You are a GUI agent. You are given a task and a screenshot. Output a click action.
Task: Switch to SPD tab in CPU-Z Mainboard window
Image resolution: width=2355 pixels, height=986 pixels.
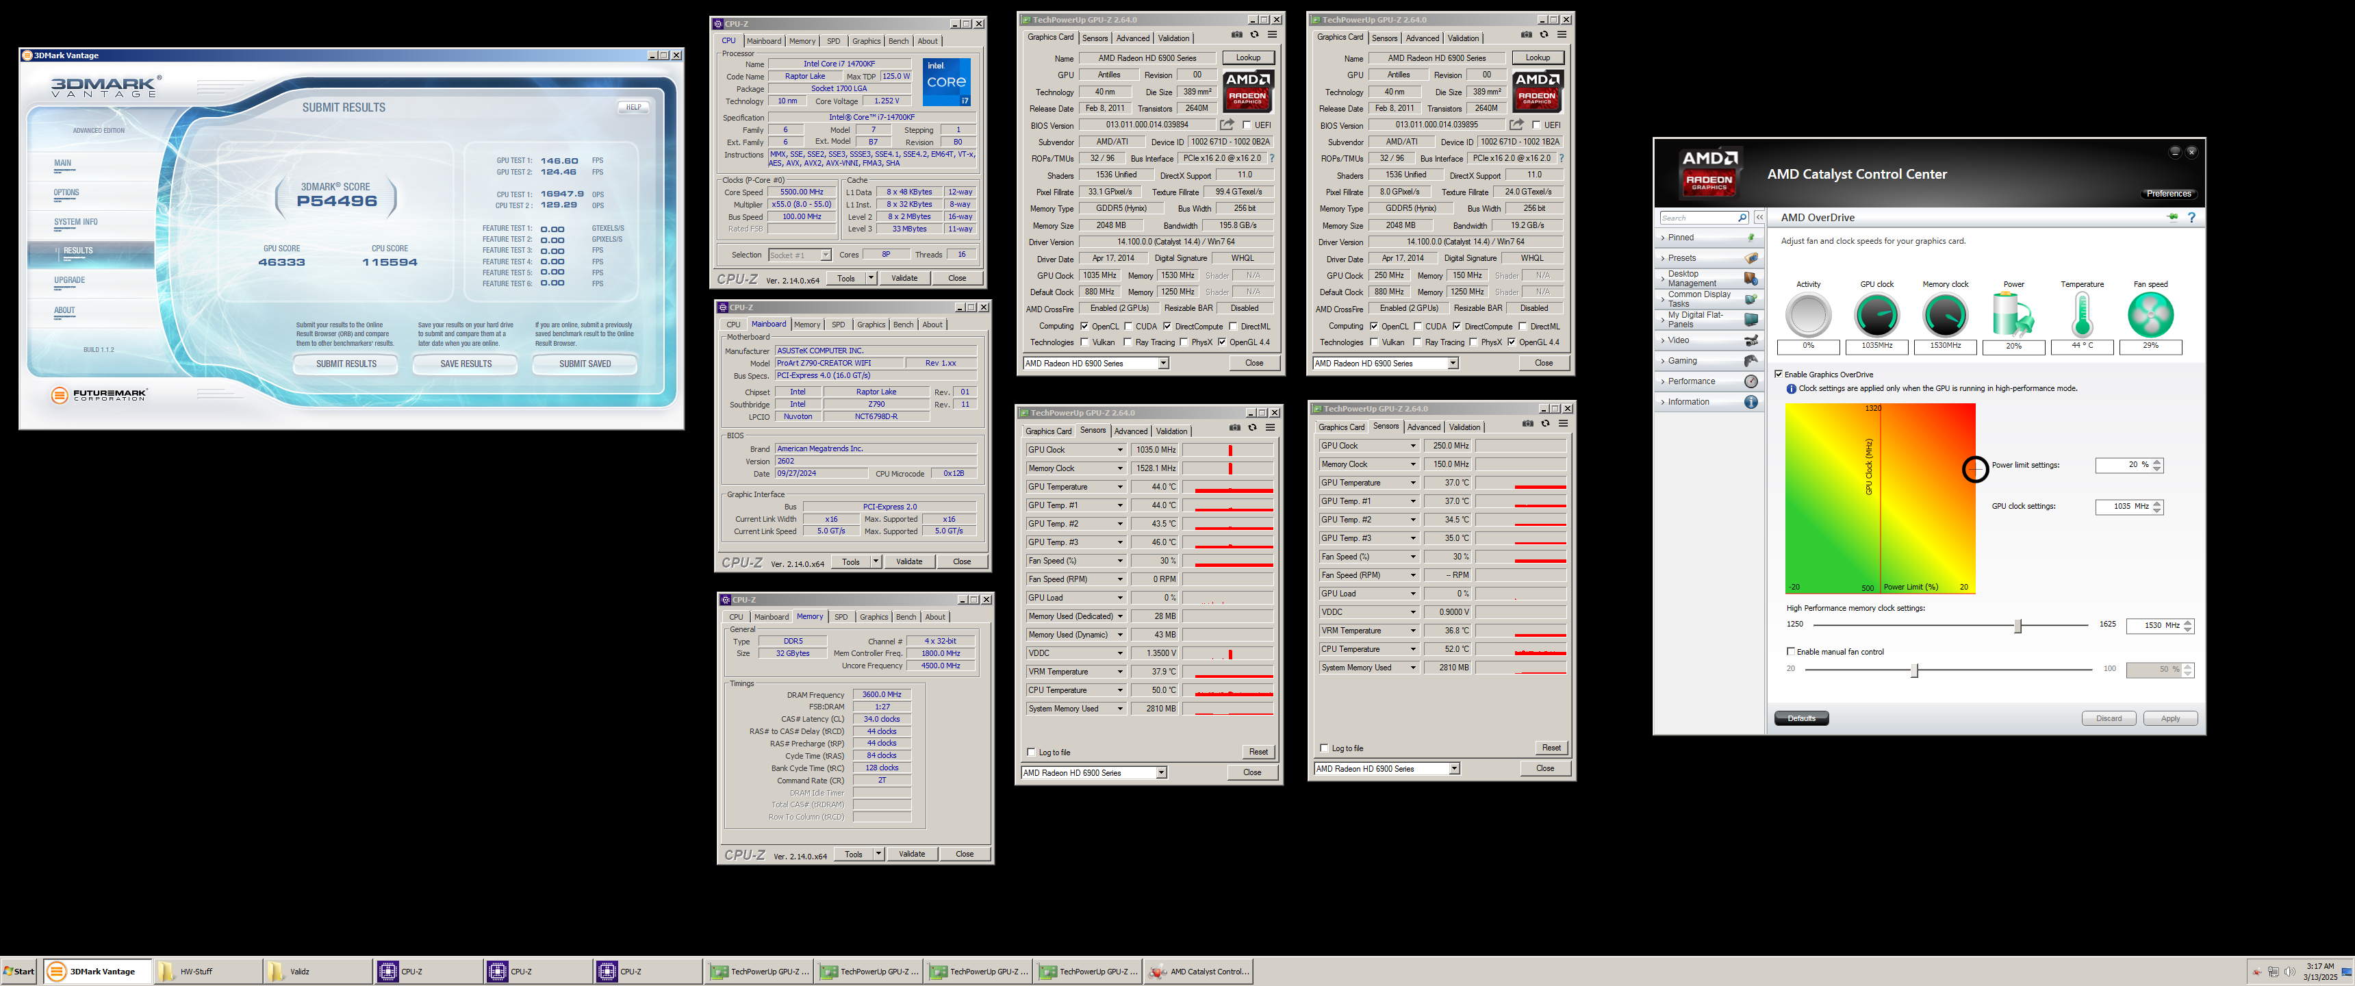click(839, 325)
